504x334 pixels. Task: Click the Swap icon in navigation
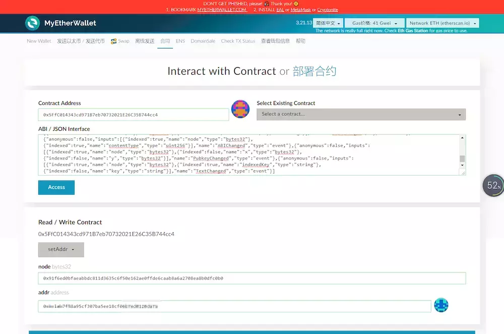[x=114, y=41]
